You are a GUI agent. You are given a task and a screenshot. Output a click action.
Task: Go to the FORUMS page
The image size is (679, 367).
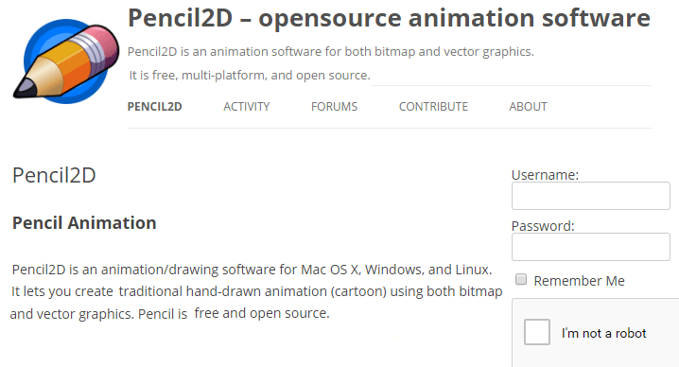tap(335, 107)
